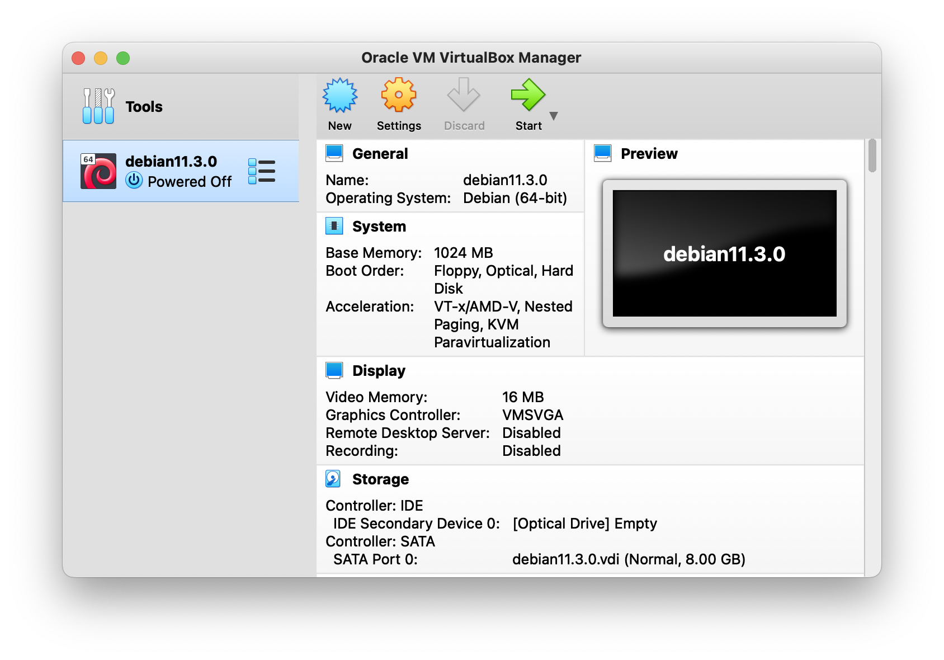Click the System chip icon
The image size is (944, 660).
334,226
